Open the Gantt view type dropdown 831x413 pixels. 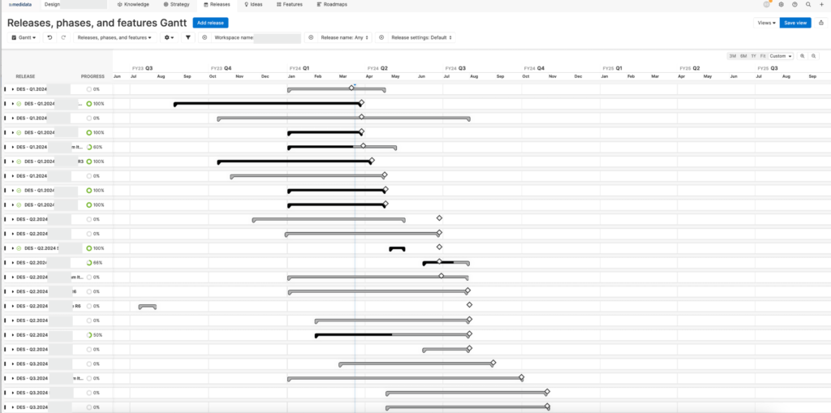click(24, 37)
